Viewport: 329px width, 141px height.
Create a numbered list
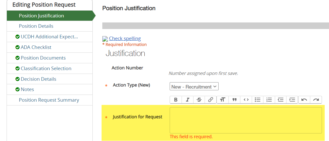click(x=269, y=100)
